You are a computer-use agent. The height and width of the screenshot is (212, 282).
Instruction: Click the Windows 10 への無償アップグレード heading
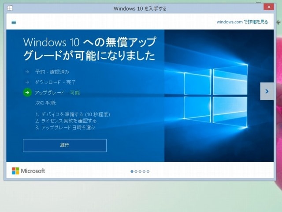pyautogui.click(x=89, y=49)
